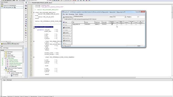Image resolution: width=173 pixels, height=97 pixels.
Task: Jump to the next bookmark icon
Action: tap(26, 22)
